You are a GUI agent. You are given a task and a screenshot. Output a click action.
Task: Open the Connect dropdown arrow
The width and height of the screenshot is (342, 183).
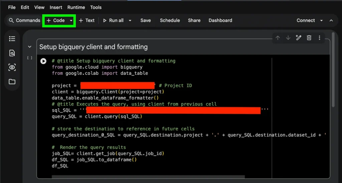click(321, 21)
